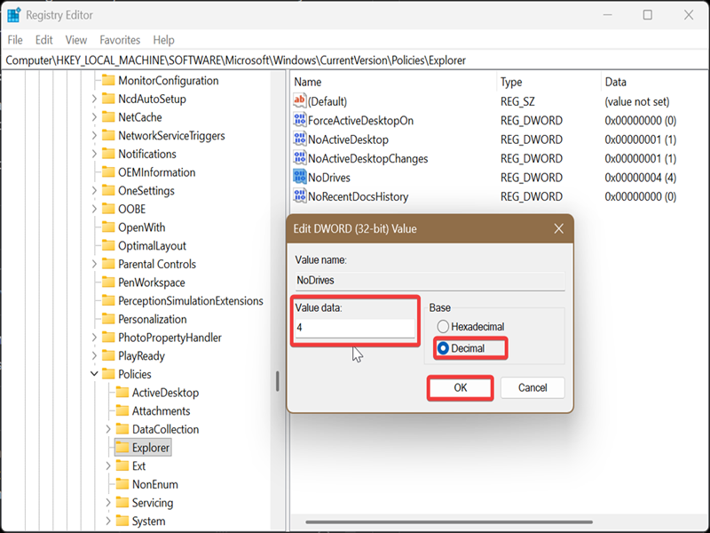
Task: Expand the Parental Controls key
Action: point(94,264)
